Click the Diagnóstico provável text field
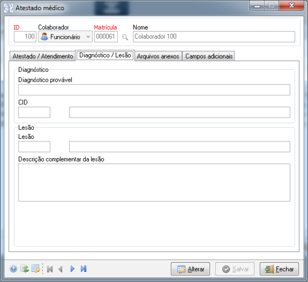 (x=154, y=90)
